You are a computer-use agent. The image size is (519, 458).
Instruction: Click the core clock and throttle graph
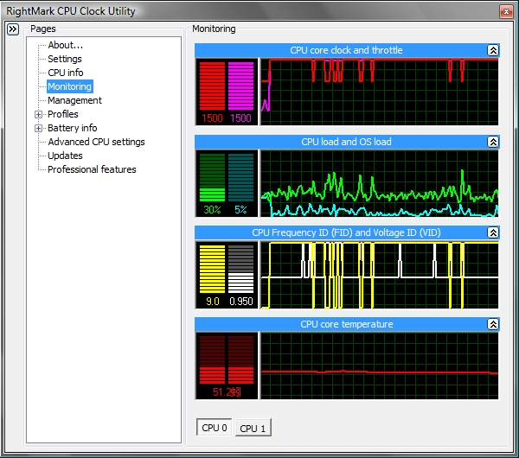pos(380,92)
